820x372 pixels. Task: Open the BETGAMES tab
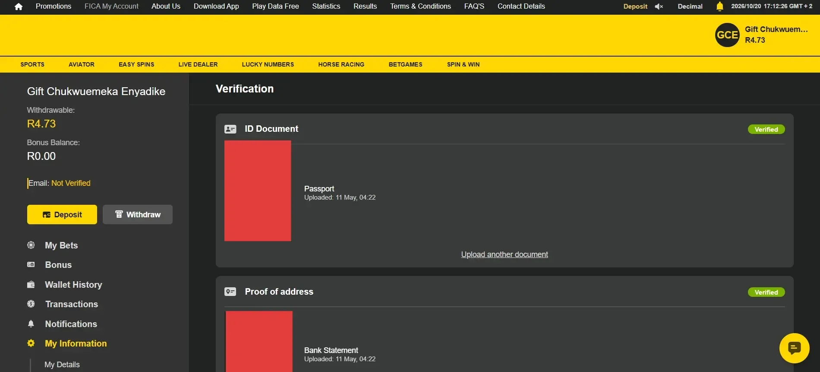tap(406, 64)
